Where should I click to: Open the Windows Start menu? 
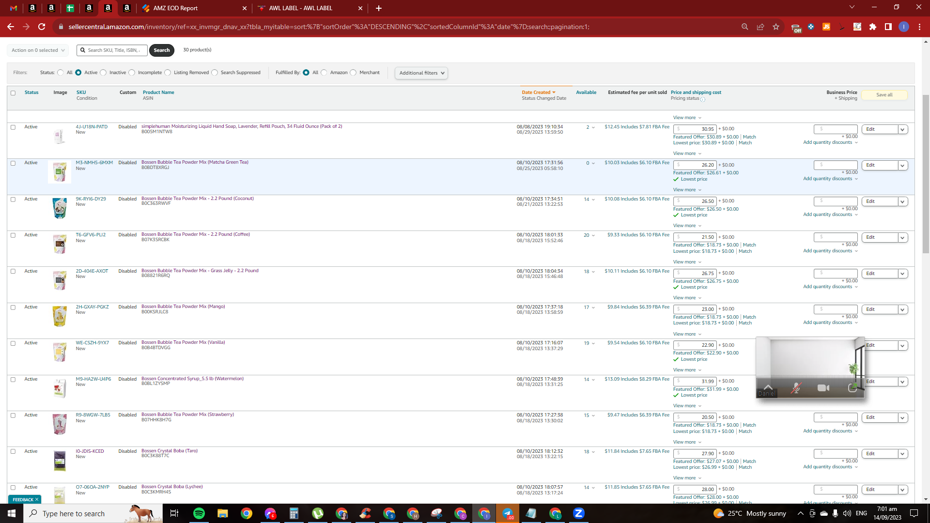coord(12,513)
